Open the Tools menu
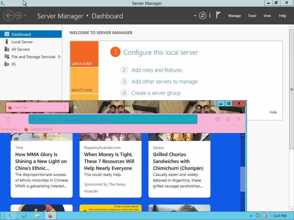 (252, 16)
